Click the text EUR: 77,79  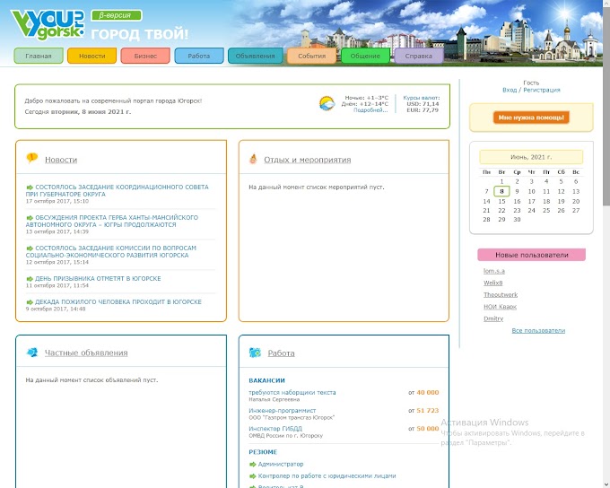(423, 110)
